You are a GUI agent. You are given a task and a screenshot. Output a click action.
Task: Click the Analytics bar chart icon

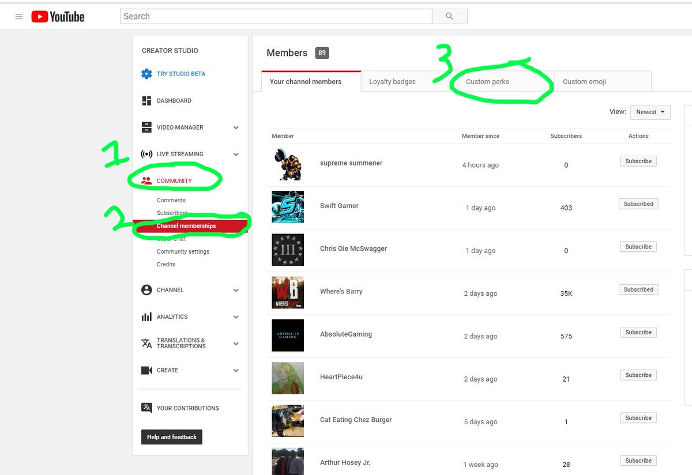[146, 316]
